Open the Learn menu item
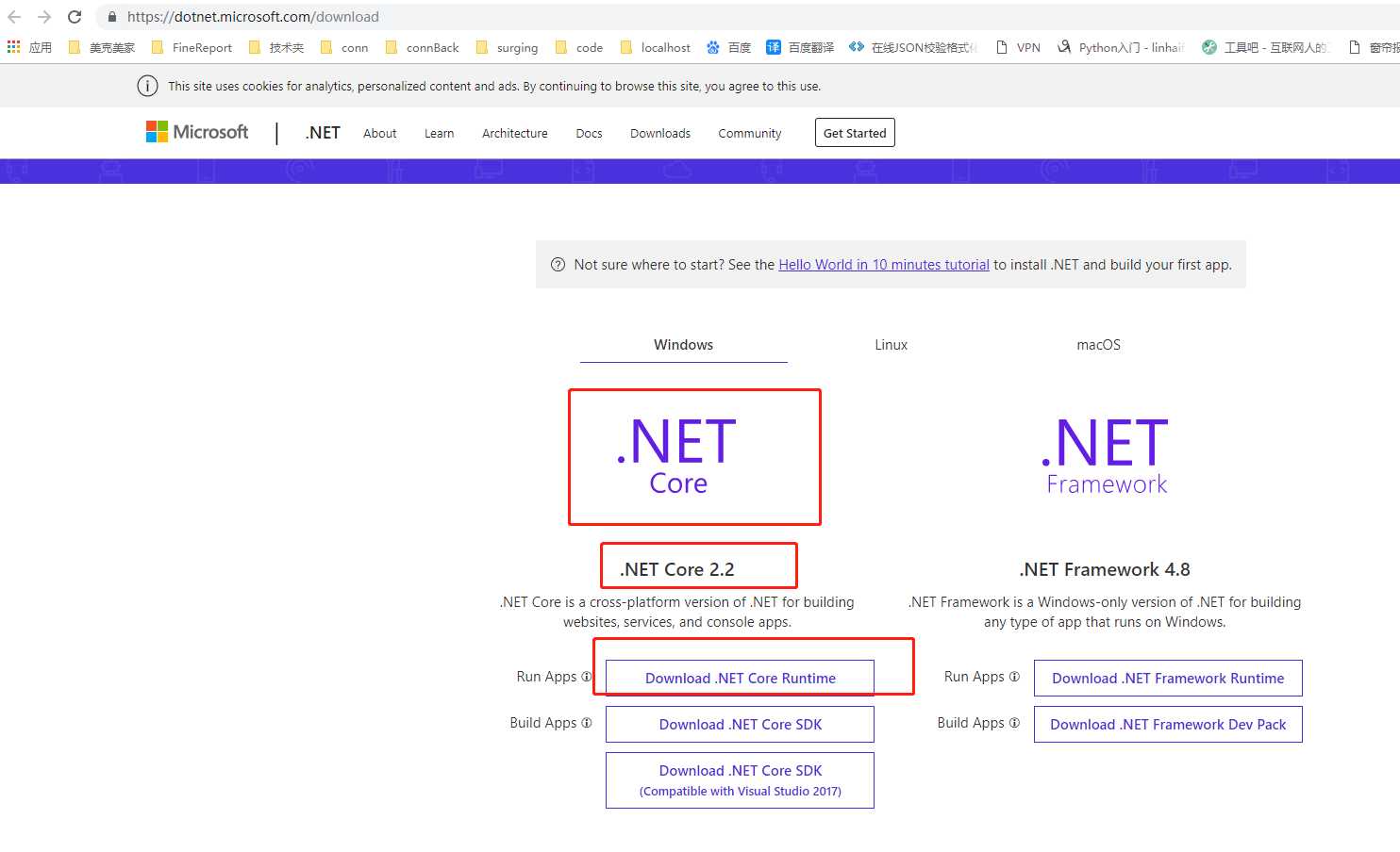 pyautogui.click(x=439, y=134)
